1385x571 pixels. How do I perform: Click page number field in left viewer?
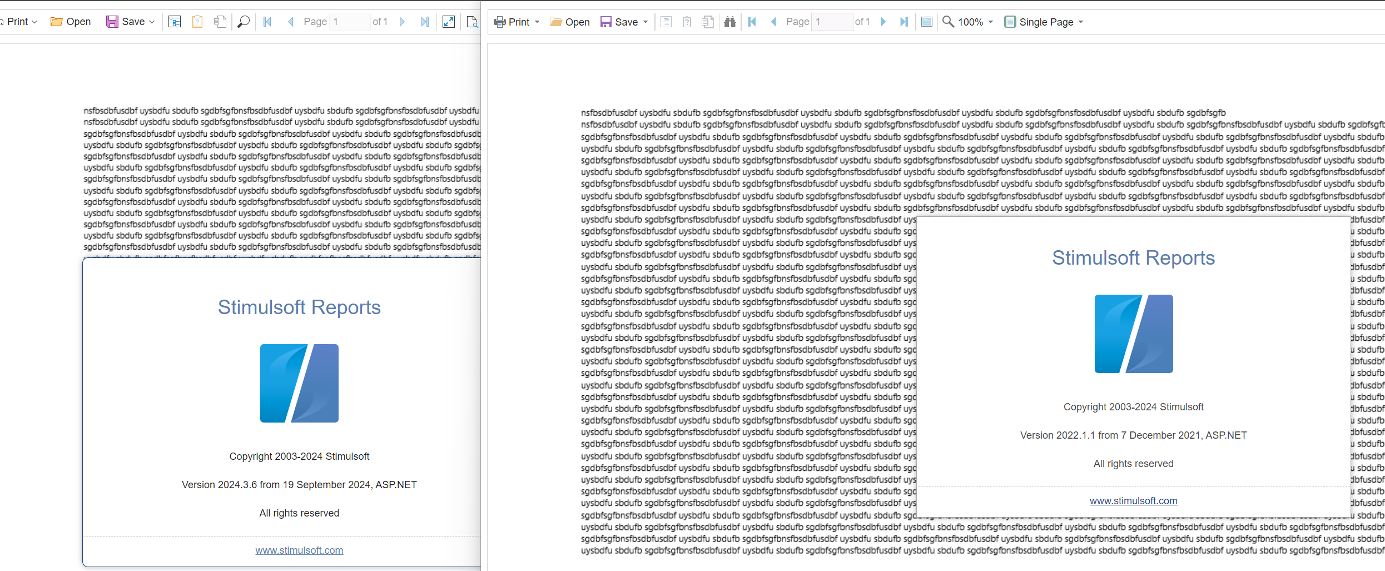tap(350, 22)
